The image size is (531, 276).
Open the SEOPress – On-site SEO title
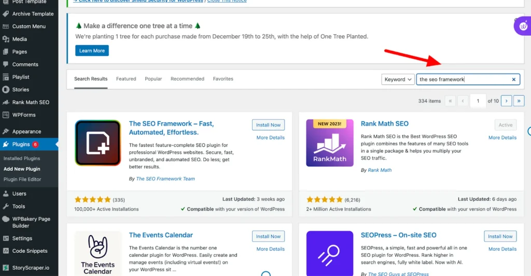[398, 235]
